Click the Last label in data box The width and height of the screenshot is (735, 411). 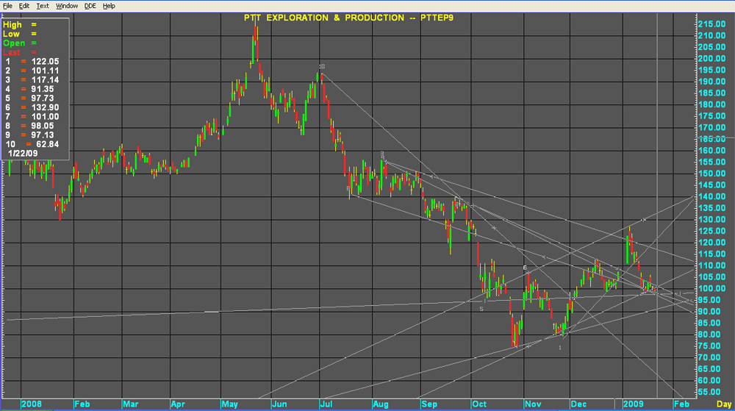[x=12, y=52]
